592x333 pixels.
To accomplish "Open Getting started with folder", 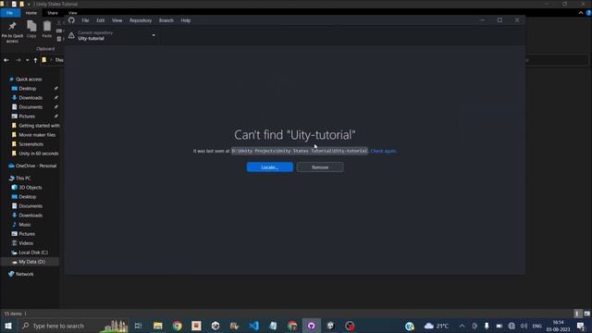I will pos(39,126).
